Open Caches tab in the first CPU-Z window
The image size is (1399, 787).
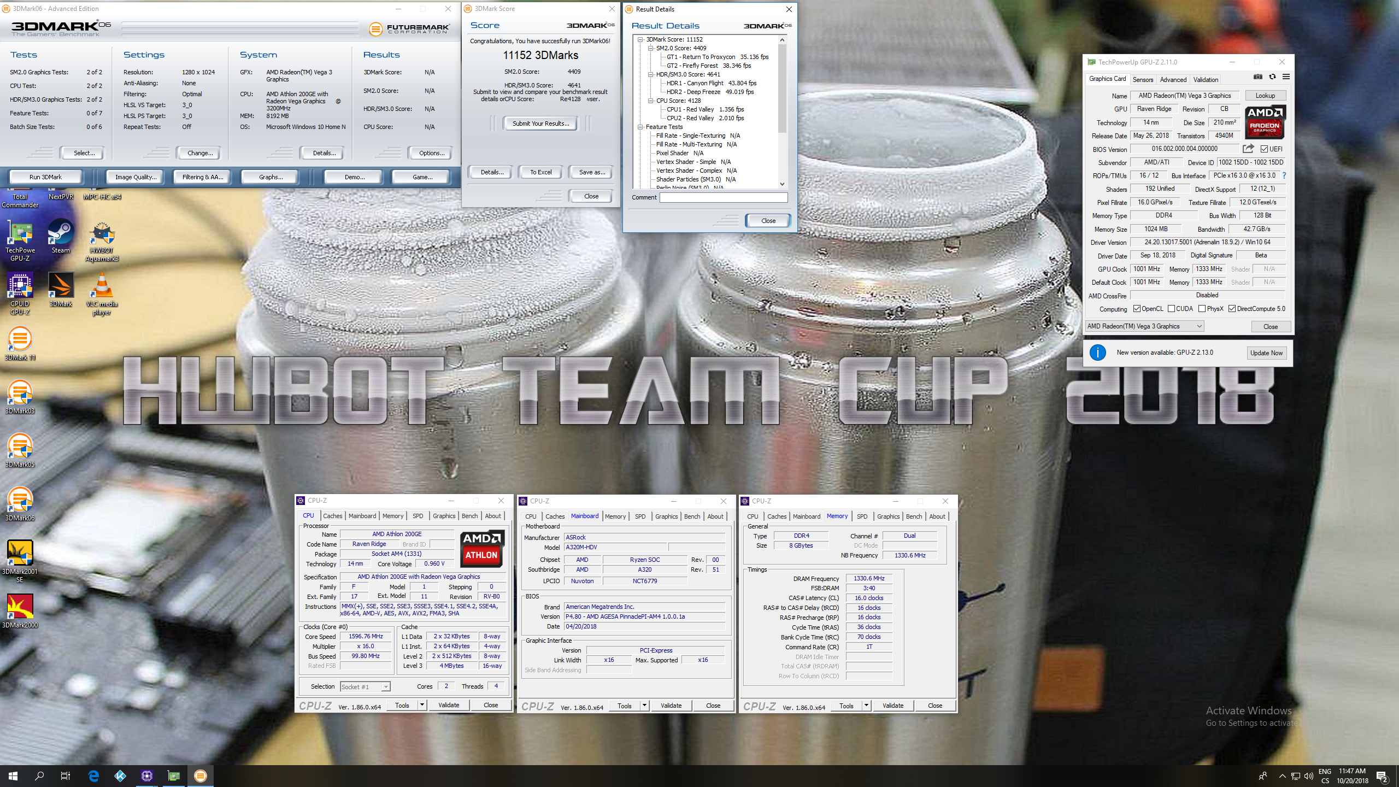click(332, 516)
